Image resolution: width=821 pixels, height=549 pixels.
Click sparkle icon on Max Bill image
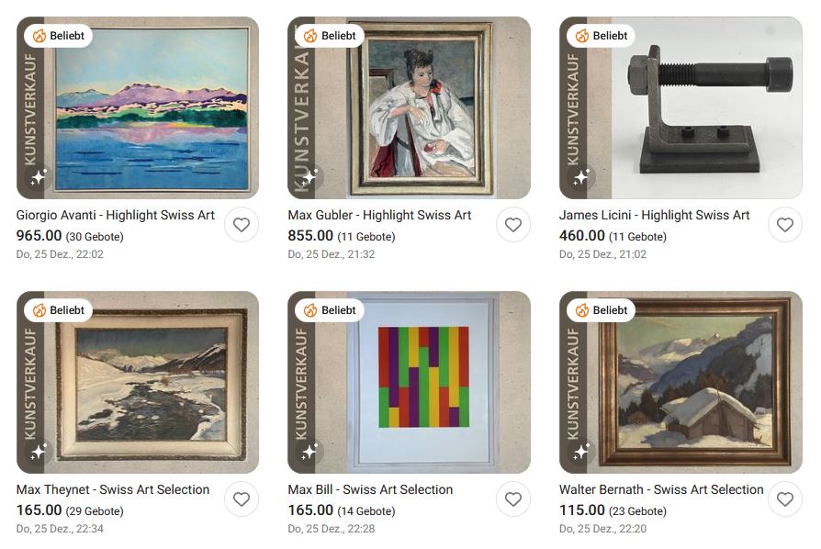point(309,451)
